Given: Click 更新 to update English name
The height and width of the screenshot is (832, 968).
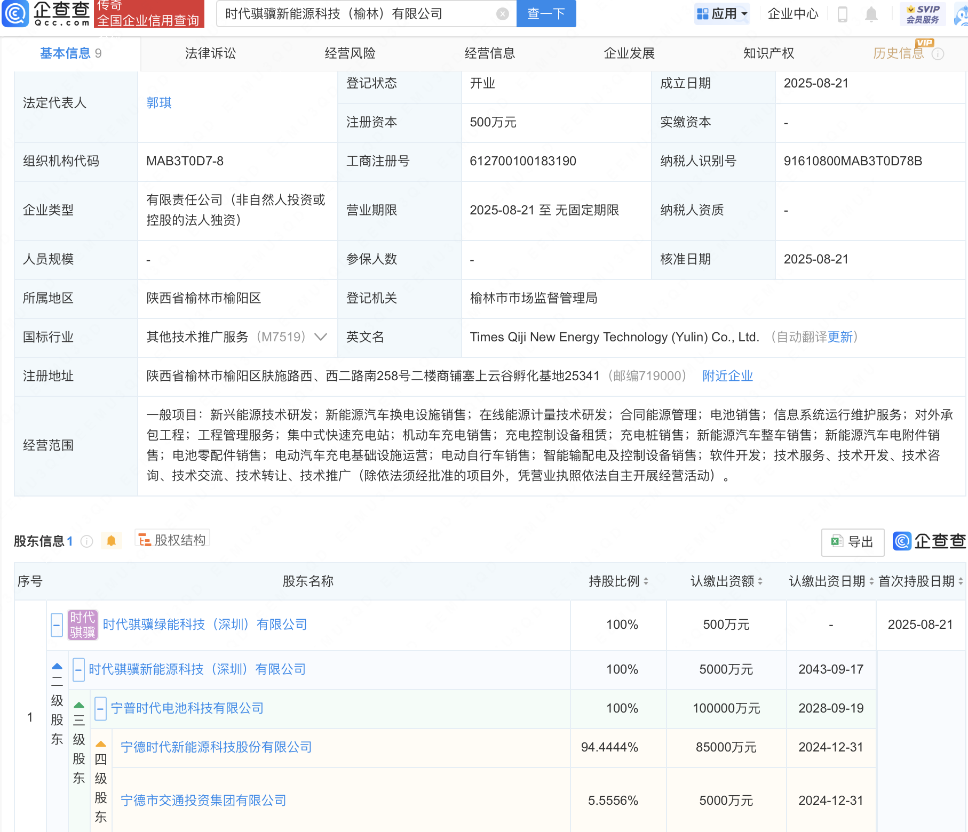Looking at the screenshot, I should coord(840,337).
